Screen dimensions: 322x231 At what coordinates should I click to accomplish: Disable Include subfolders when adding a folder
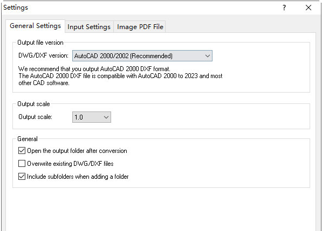pos(22,177)
